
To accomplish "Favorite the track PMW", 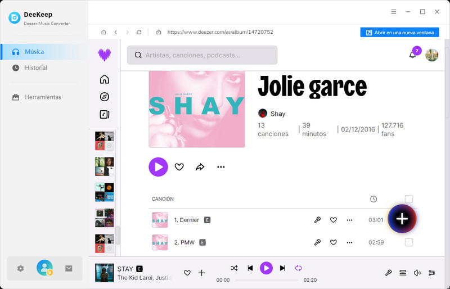I will tap(333, 242).
